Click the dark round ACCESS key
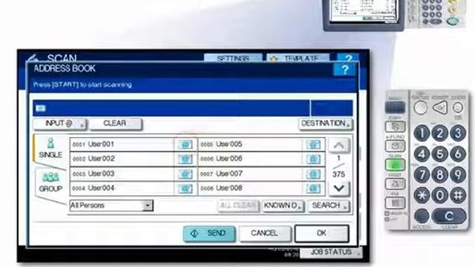 tap(422, 216)
